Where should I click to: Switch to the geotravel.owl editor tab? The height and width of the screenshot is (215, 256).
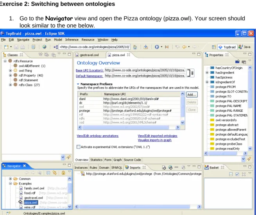pyautogui.click(x=89, y=55)
